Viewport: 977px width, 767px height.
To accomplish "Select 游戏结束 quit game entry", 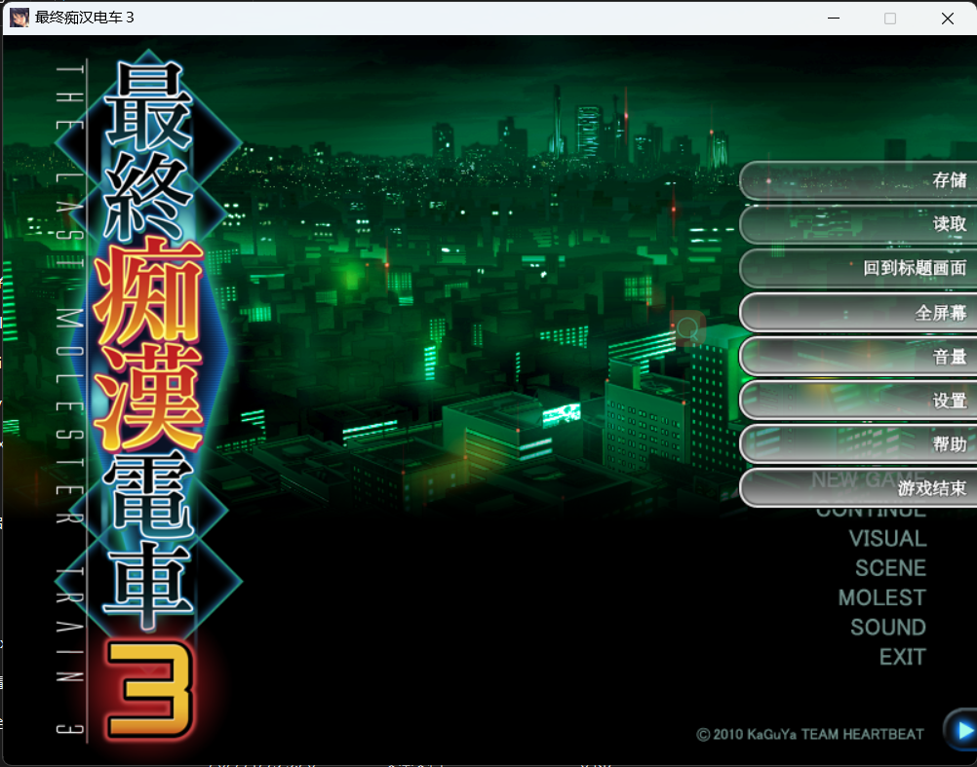I will [x=858, y=488].
